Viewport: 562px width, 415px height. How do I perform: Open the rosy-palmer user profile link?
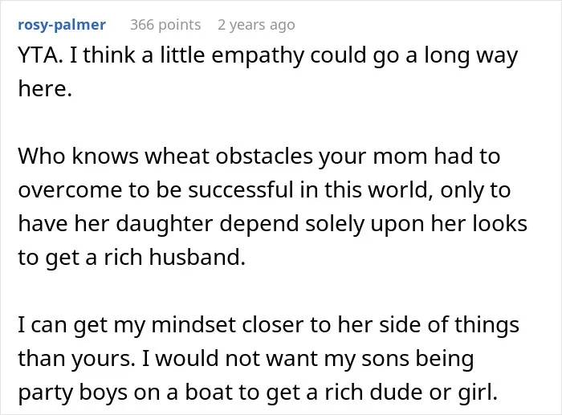coord(62,26)
